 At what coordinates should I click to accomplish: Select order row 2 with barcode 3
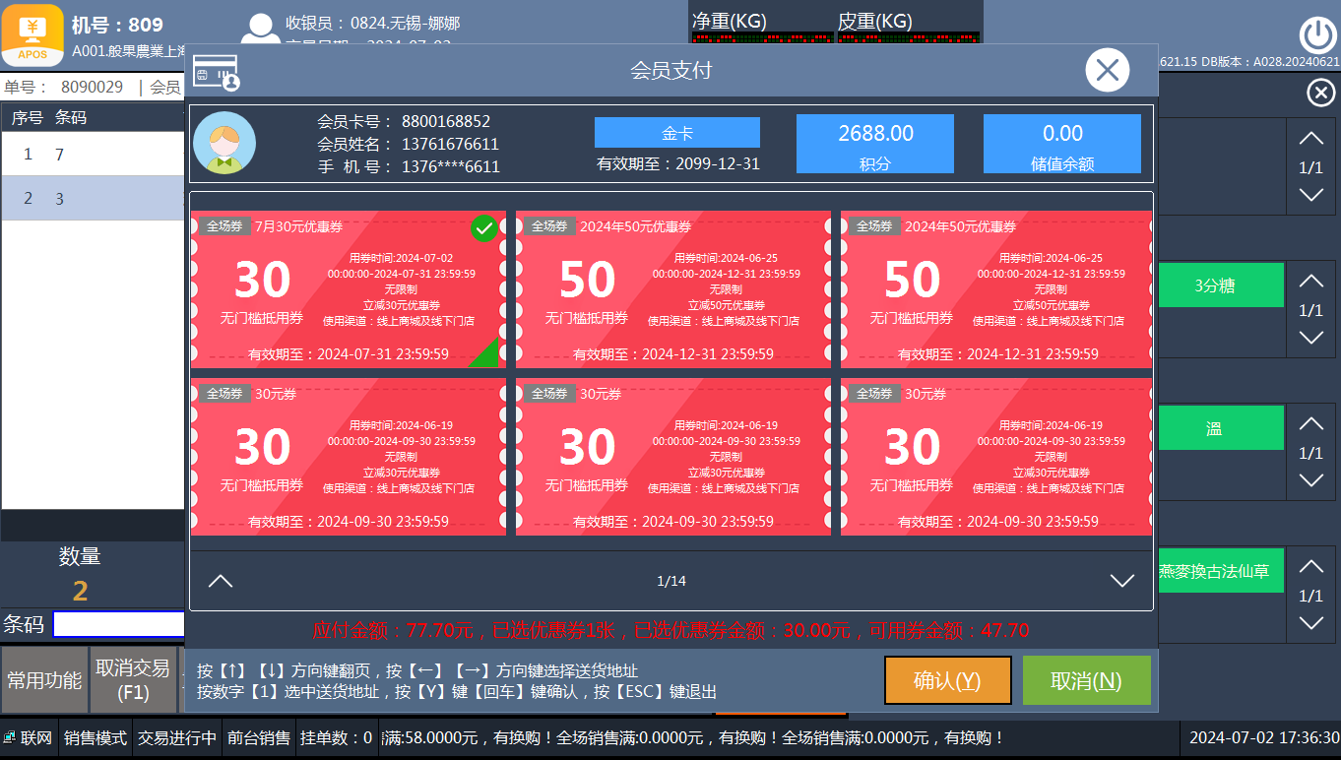tap(93, 198)
